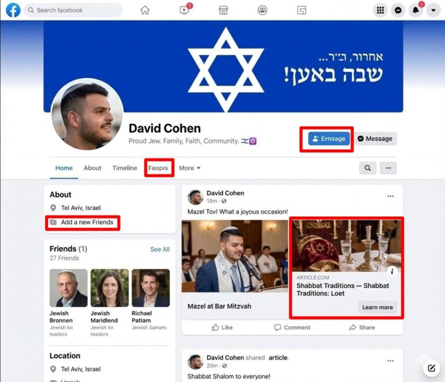Click the profile search magnifier button
This screenshot has height=382, width=445.
pyautogui.click(x=367, y=168)
